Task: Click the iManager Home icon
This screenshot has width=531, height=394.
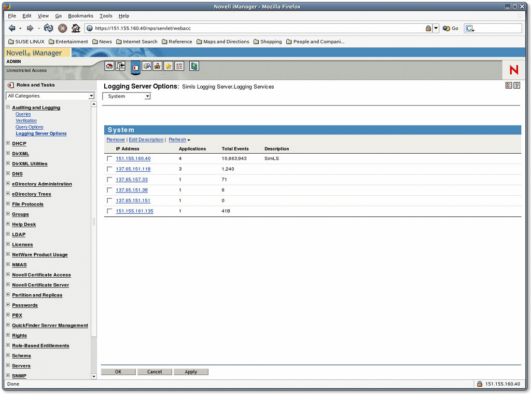Action: point(109,66)
